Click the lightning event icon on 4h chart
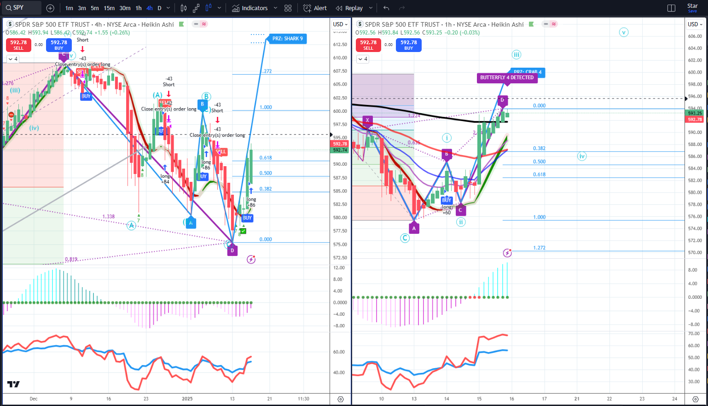 point(251,260)
